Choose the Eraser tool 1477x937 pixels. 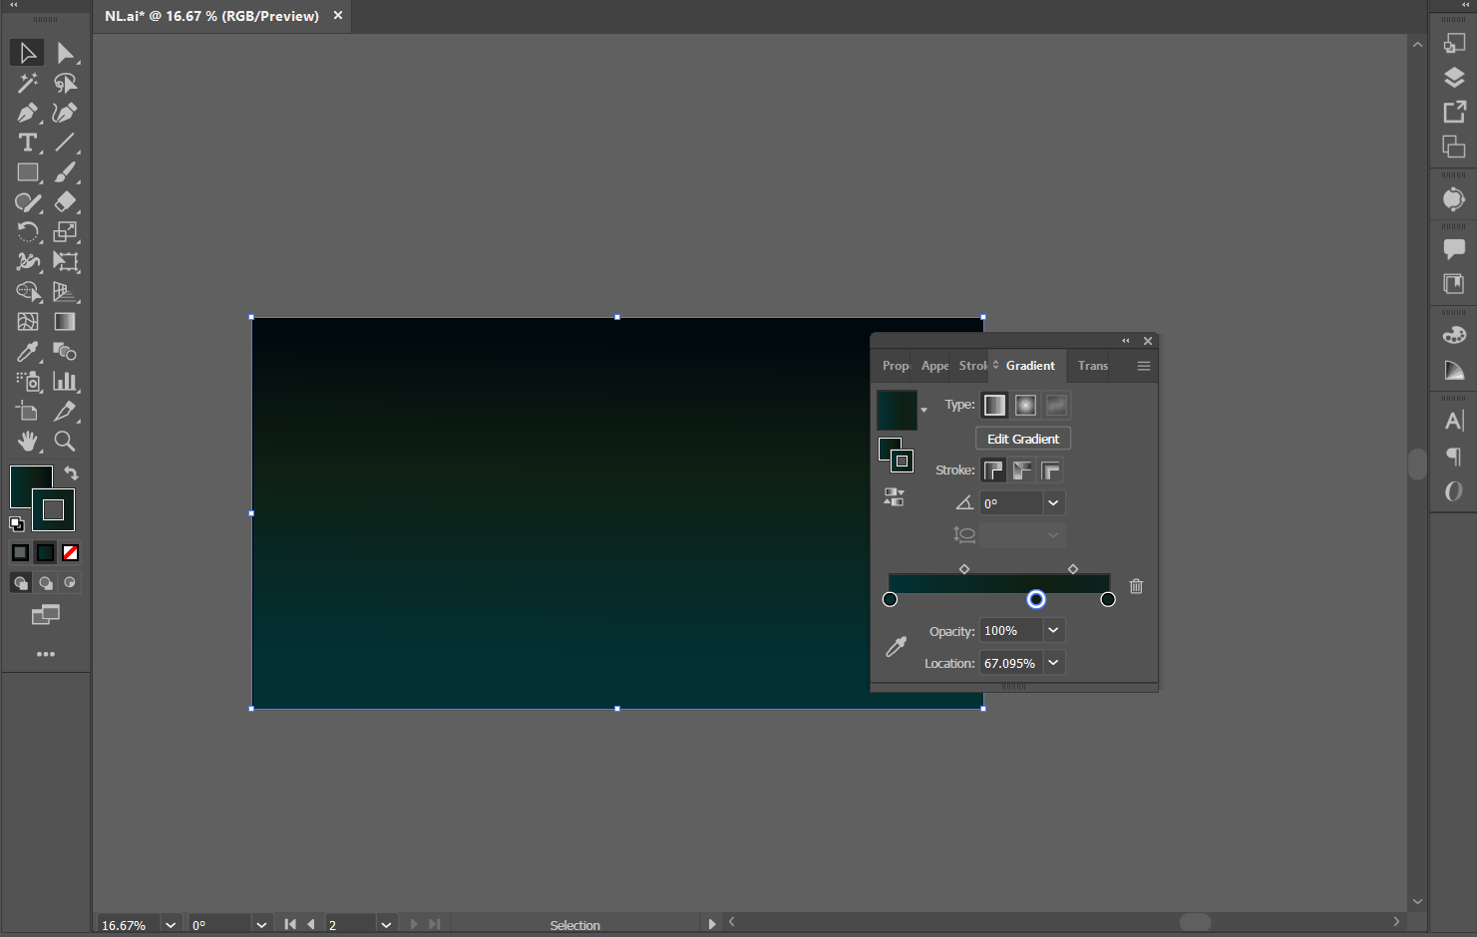tap(65, 202)
